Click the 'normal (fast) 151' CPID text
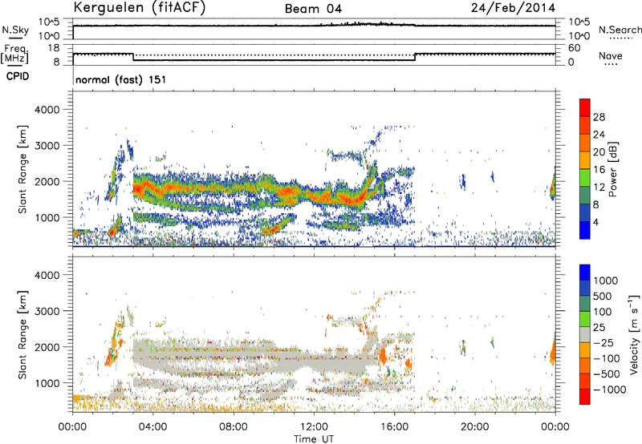The height and width of the screenshot is (444, 642). (121, 79)
